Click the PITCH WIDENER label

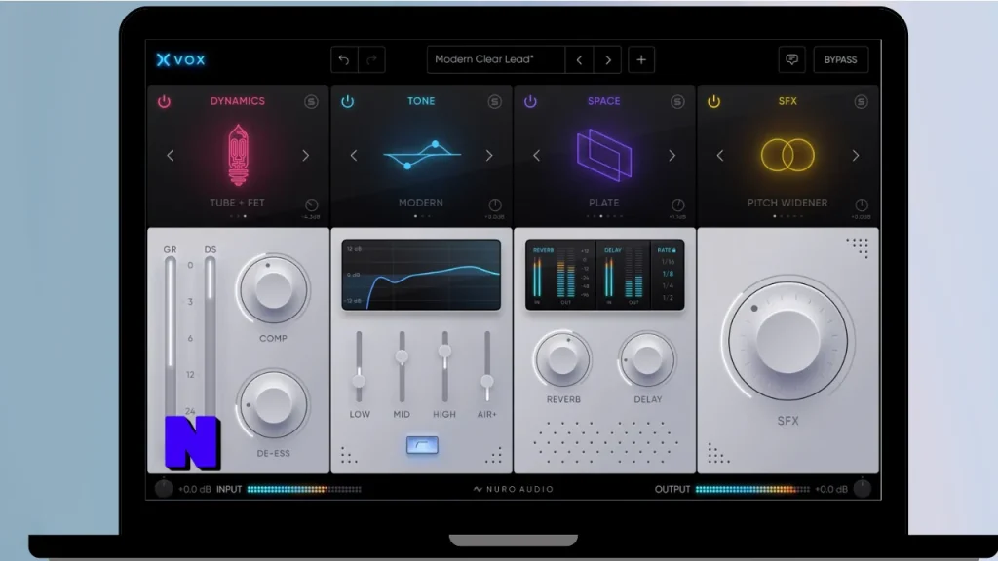tap(787, 203)
